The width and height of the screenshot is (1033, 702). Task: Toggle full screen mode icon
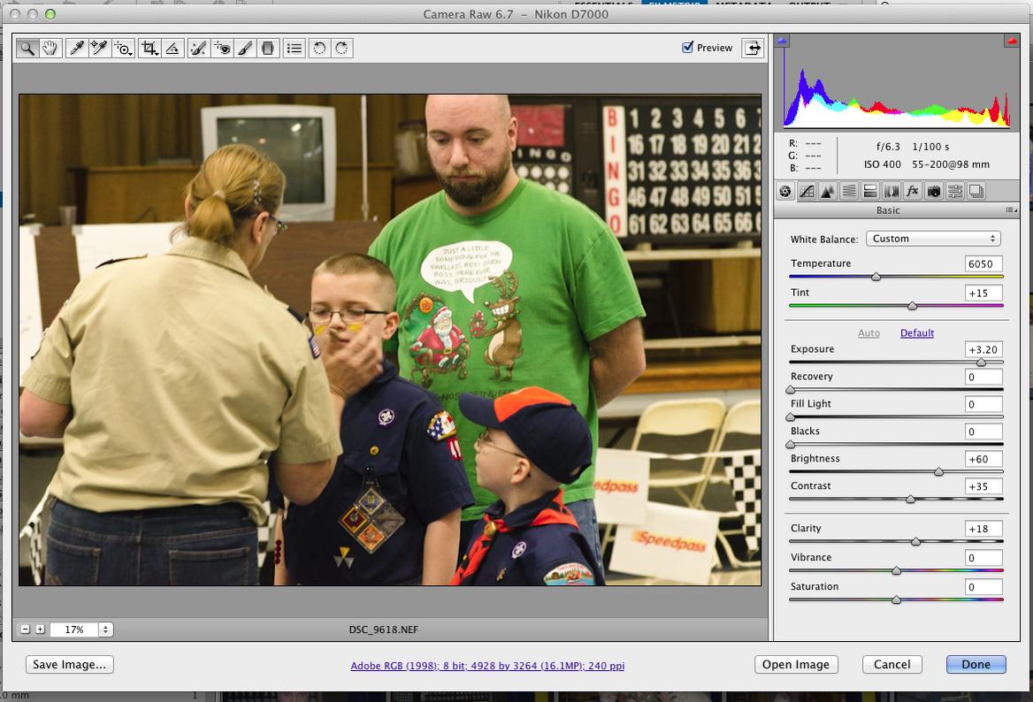click(x=752, y=49)
